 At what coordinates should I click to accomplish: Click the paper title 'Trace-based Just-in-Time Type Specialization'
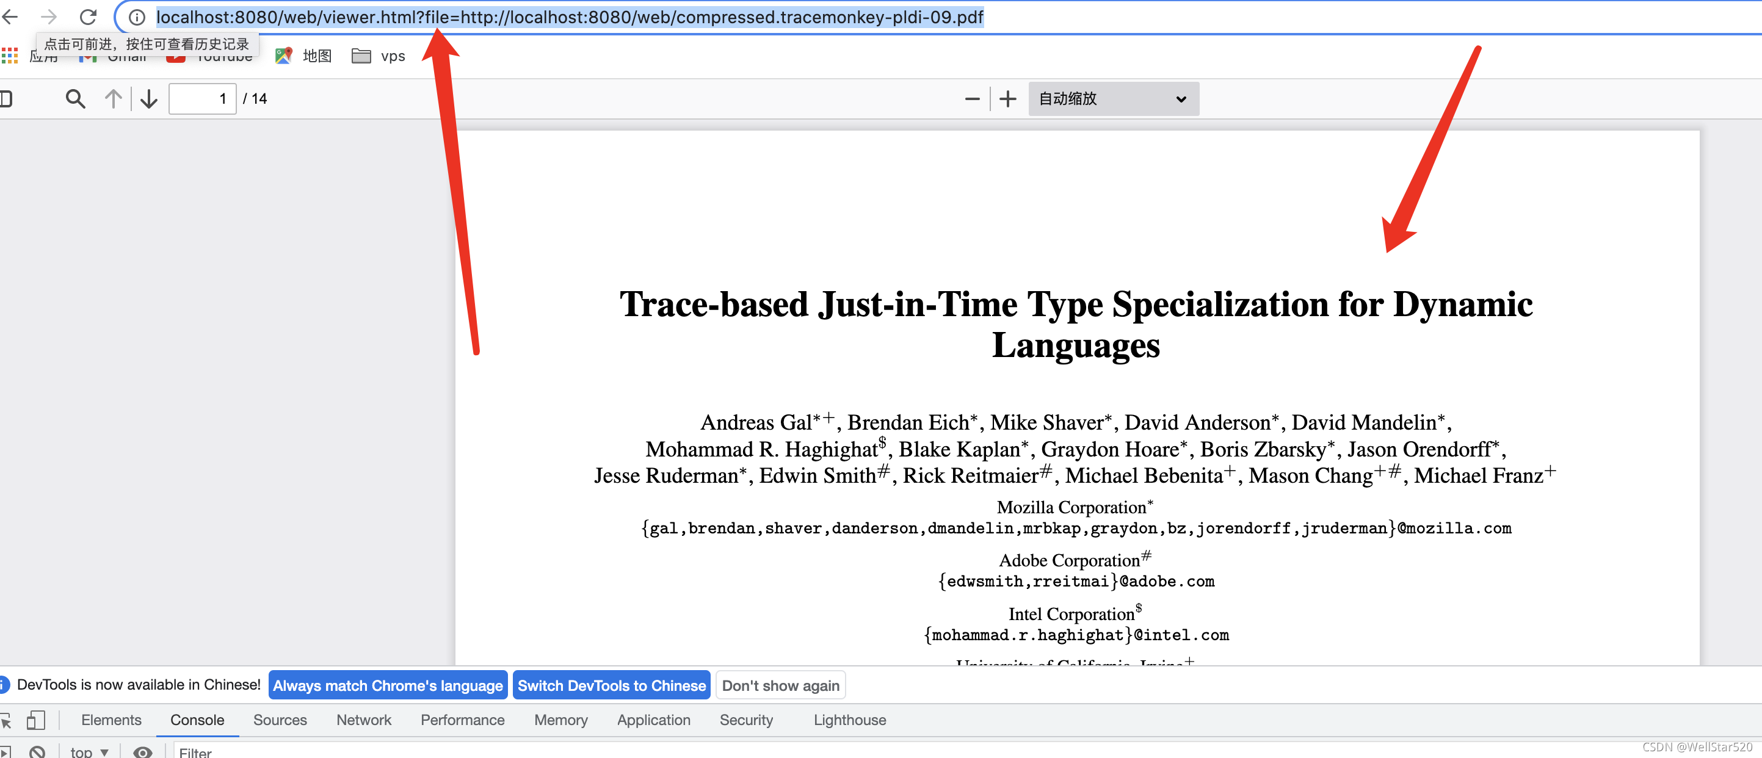pyautogui.click(x=1076, y=324)
